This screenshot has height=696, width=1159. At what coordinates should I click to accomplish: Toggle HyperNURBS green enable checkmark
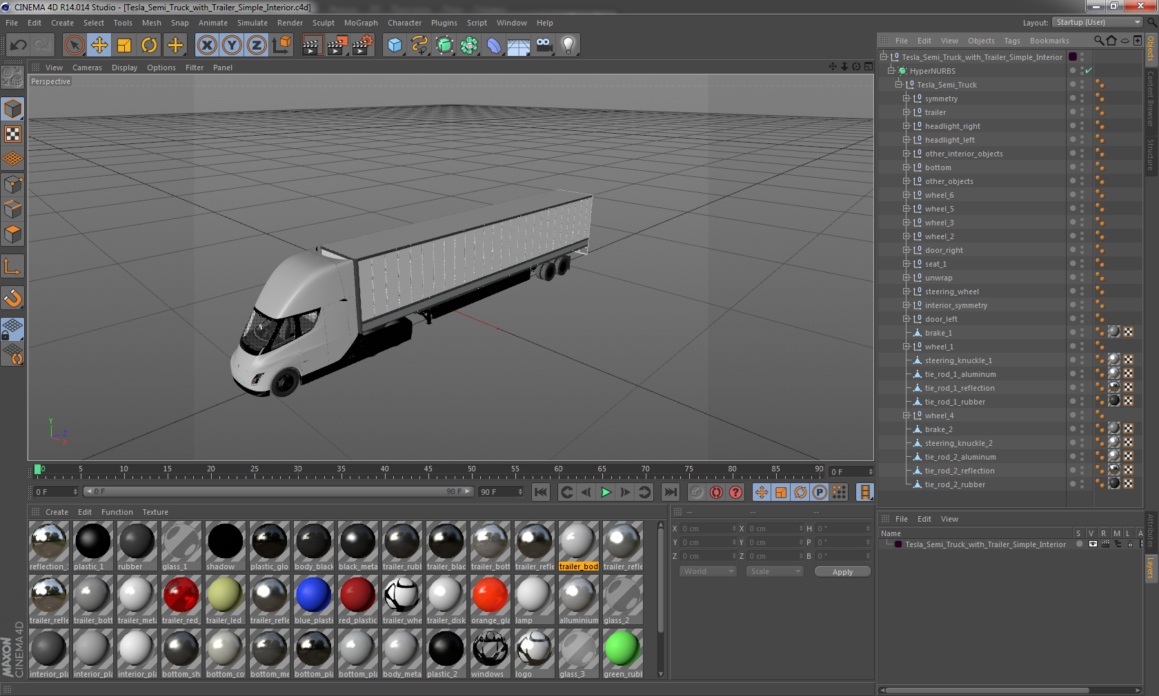pyautogui.click(x=1089, y=71)
